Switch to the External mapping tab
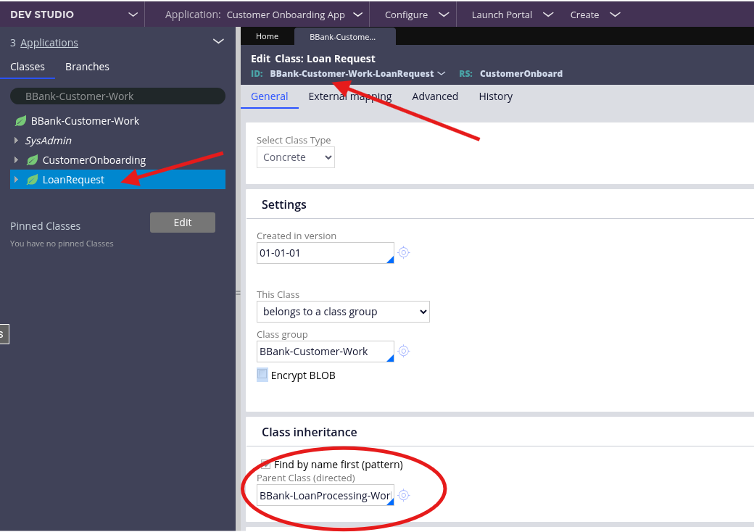This screenshot has height=532, width=754. coord(349,96)
